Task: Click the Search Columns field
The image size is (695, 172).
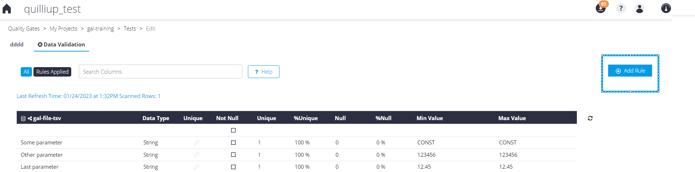Action: point(161,71)
